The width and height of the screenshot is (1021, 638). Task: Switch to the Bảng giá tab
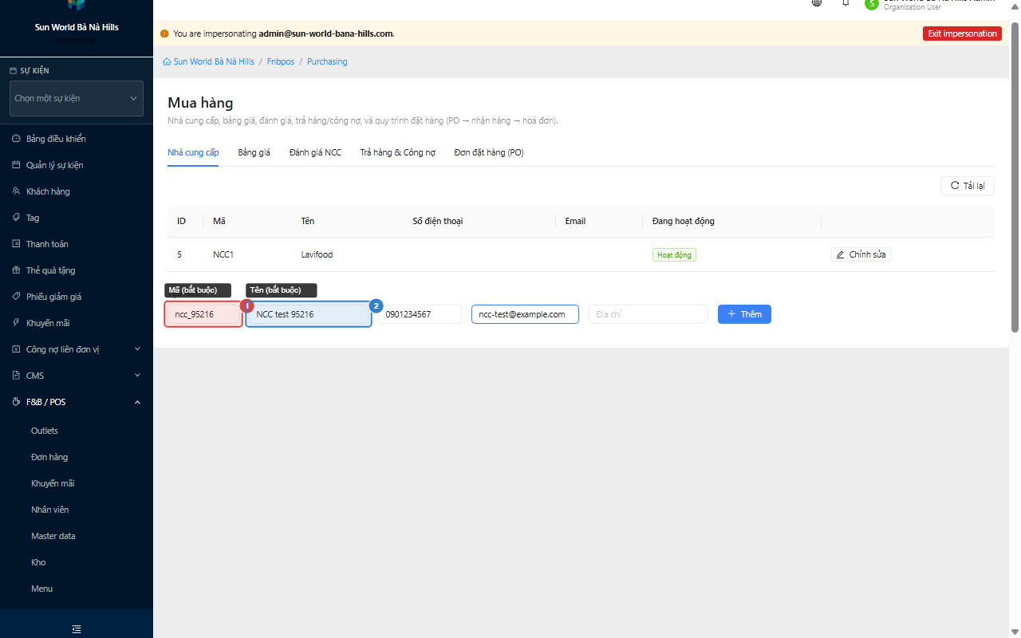tap(254, 152)
